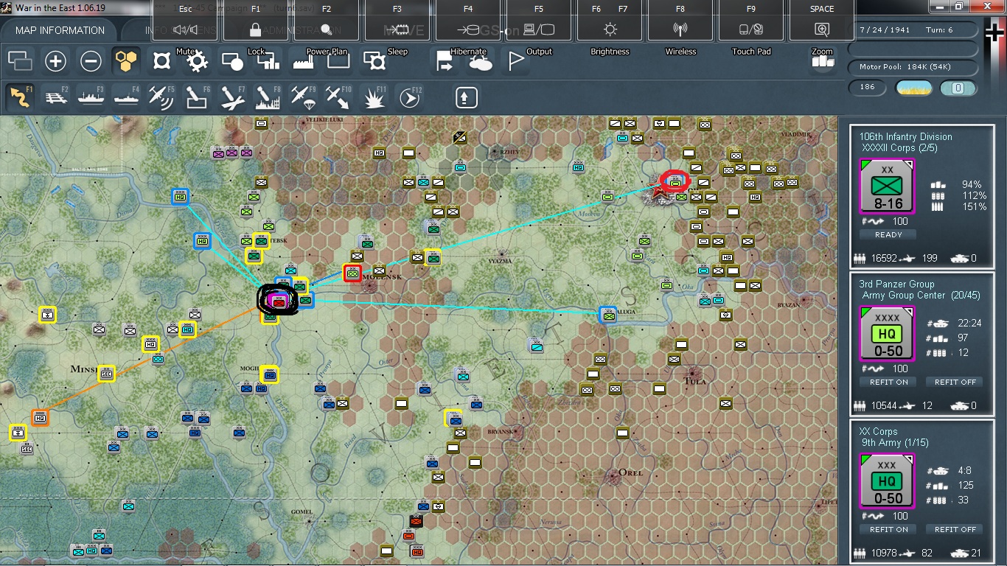The width and height of the screenshot is (1007, 566).
Task: Zoom in the map with plus icon
Action: click(x=55, y=61)
